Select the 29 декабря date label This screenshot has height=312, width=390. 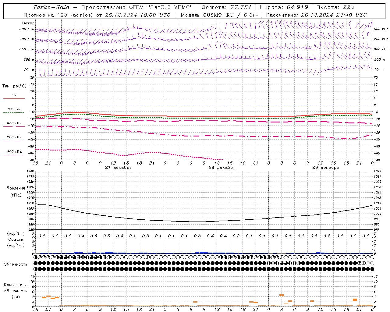(x=326, y=168)
